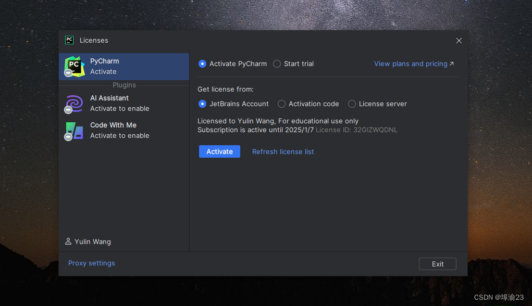
Task: Select JetBrains Account as license source
Action: [x=202, y=104]
